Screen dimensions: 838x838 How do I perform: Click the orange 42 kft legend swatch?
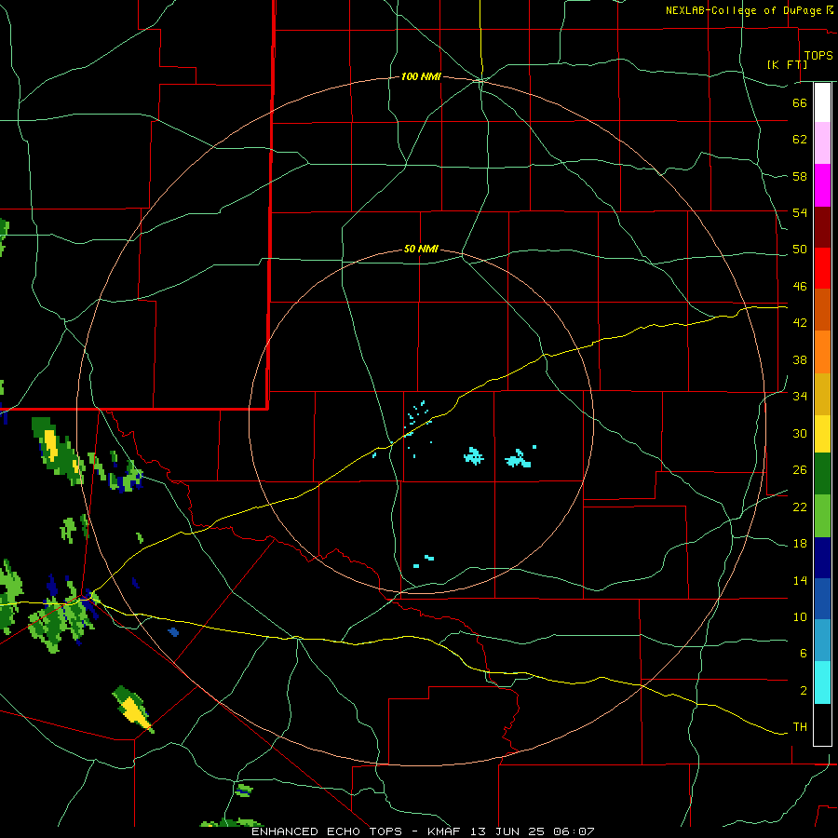(822, 352)
